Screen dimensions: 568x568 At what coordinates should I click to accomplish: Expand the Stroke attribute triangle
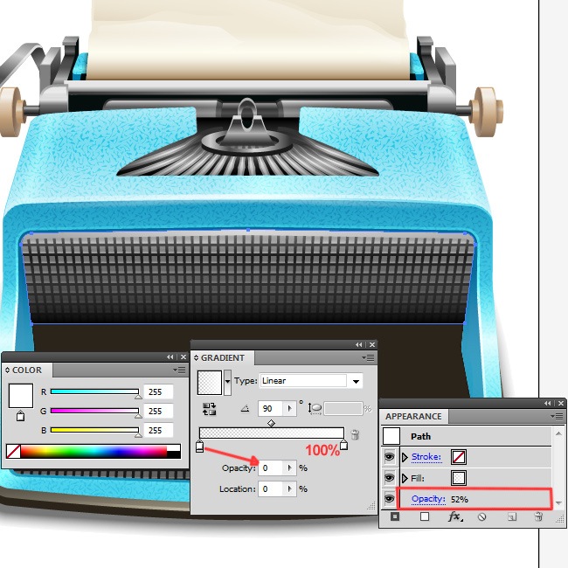point(405,458)
